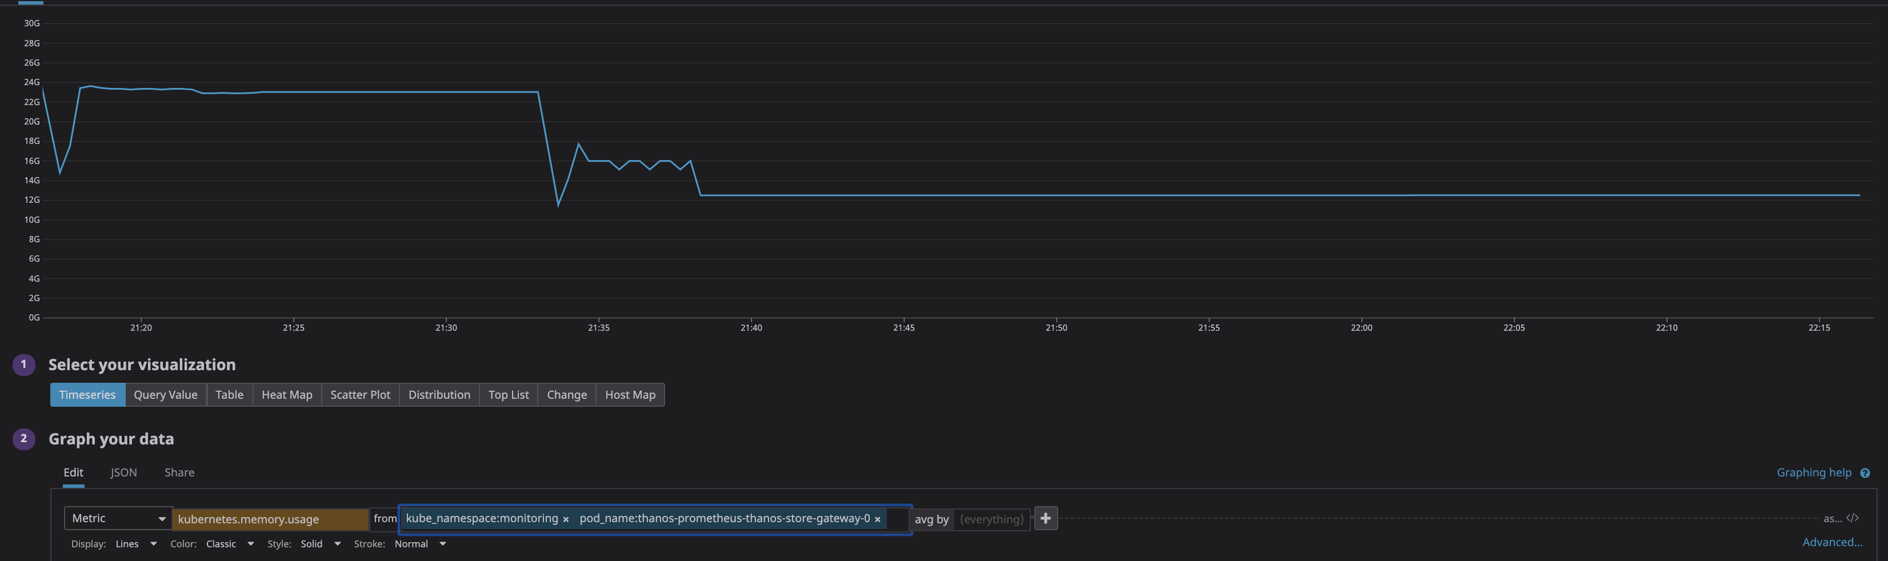Remove the kube_namespace:monitoring tag filter
The width and height of the screenshot is (1888, 561).
coord(566,519)
